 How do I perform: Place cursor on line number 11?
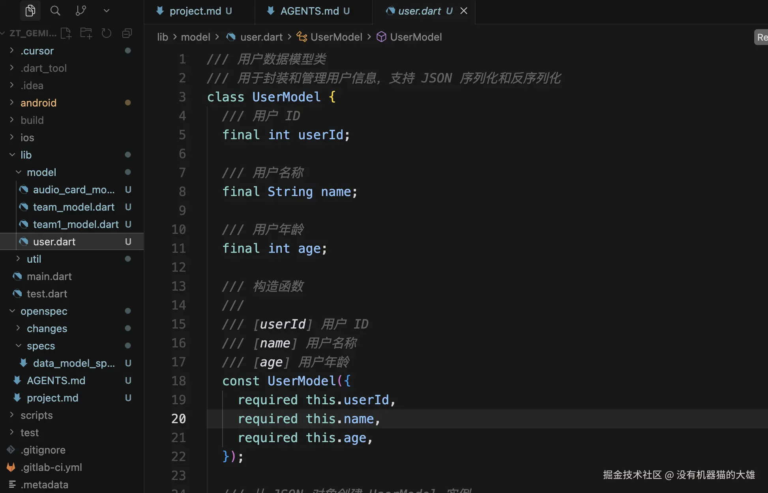coord(178,248)
